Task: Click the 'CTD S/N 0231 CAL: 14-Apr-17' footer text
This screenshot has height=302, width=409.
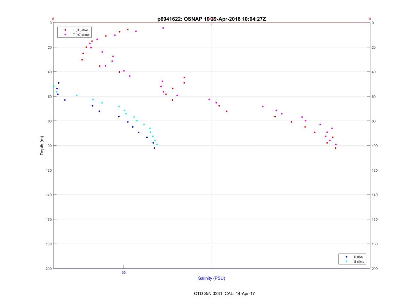Action: point(224,293)
